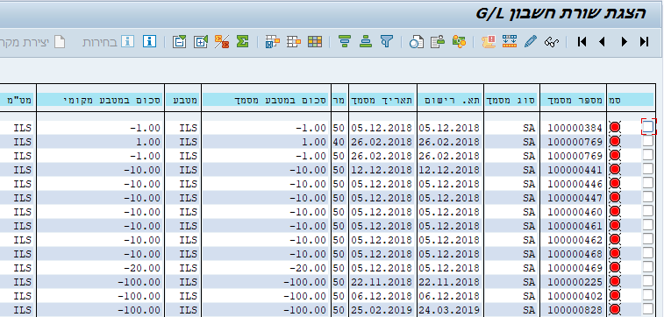Click the red status light of document 100000225
Image resolution: width=664 pixels, height=317 pixels.
615,281
